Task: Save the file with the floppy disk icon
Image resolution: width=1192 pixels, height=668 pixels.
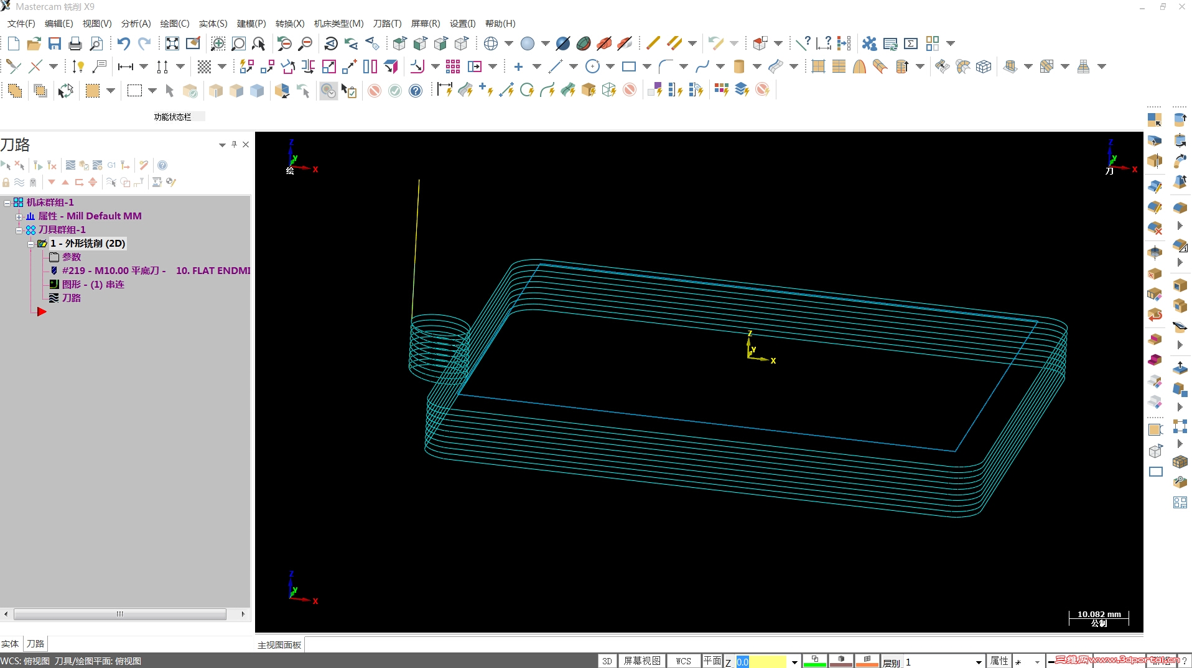Action: (x=55, y=43)
